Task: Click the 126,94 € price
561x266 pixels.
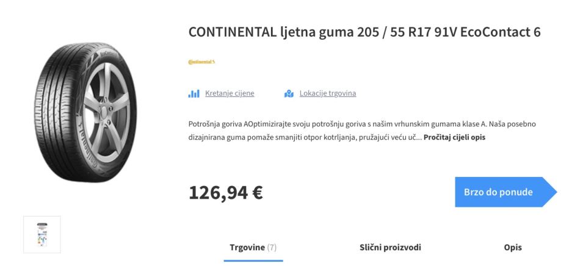Action: click(226, 192)
